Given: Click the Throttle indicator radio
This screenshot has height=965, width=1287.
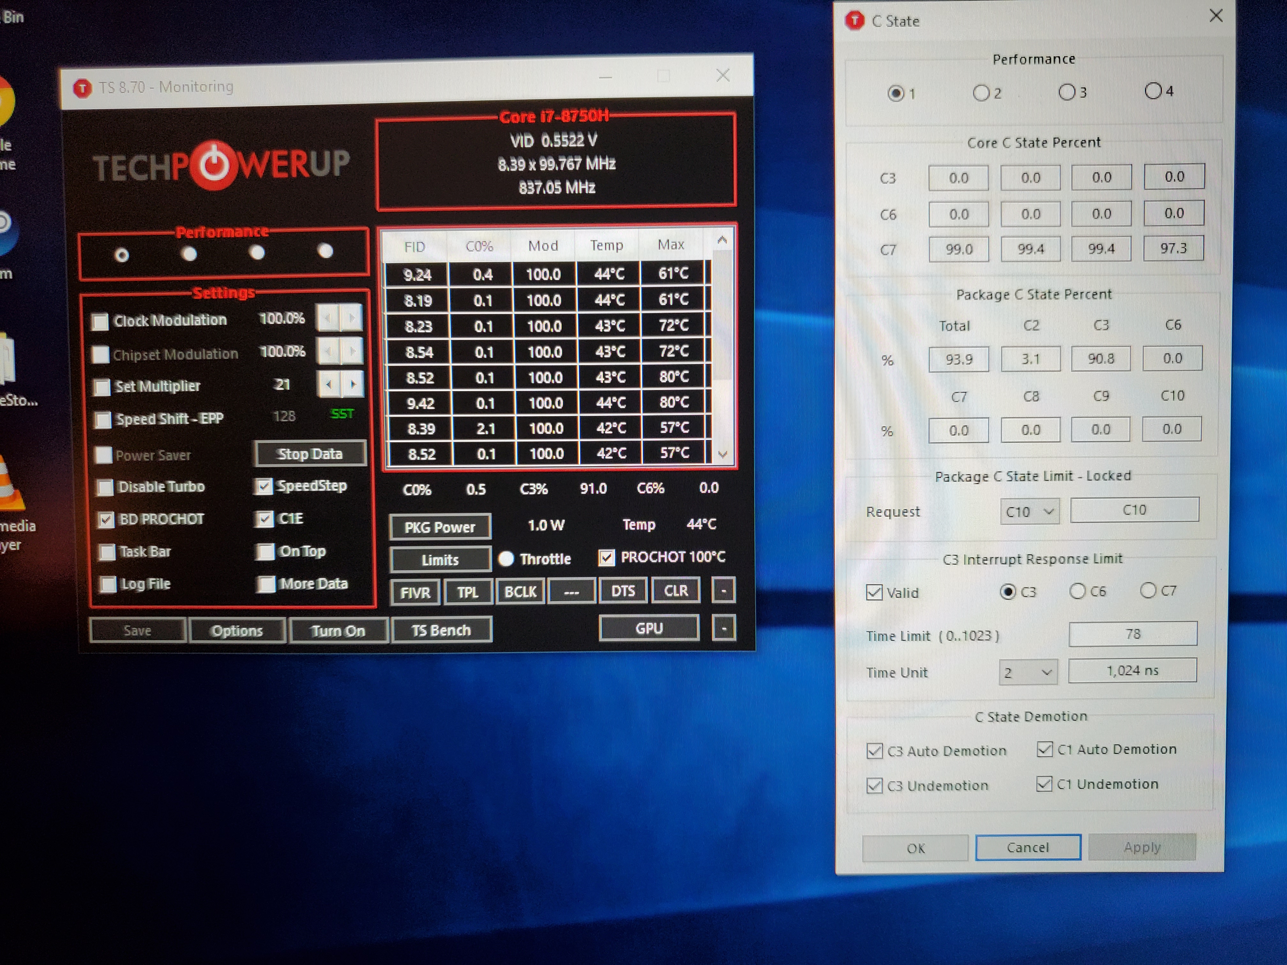Looking at the screenshot, I should click(506, 559).
